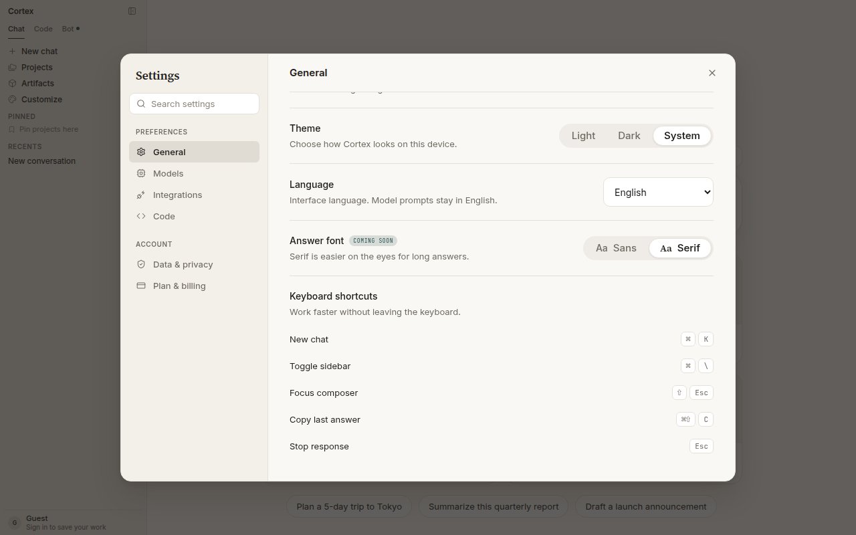Open Code settings section

click(194, 216)
